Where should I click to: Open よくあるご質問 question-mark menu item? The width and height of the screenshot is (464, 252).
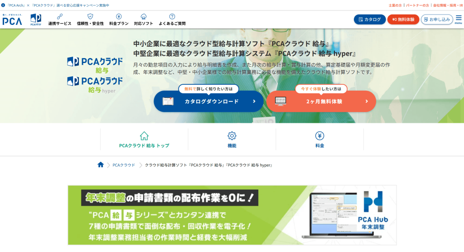click(172, 19)
